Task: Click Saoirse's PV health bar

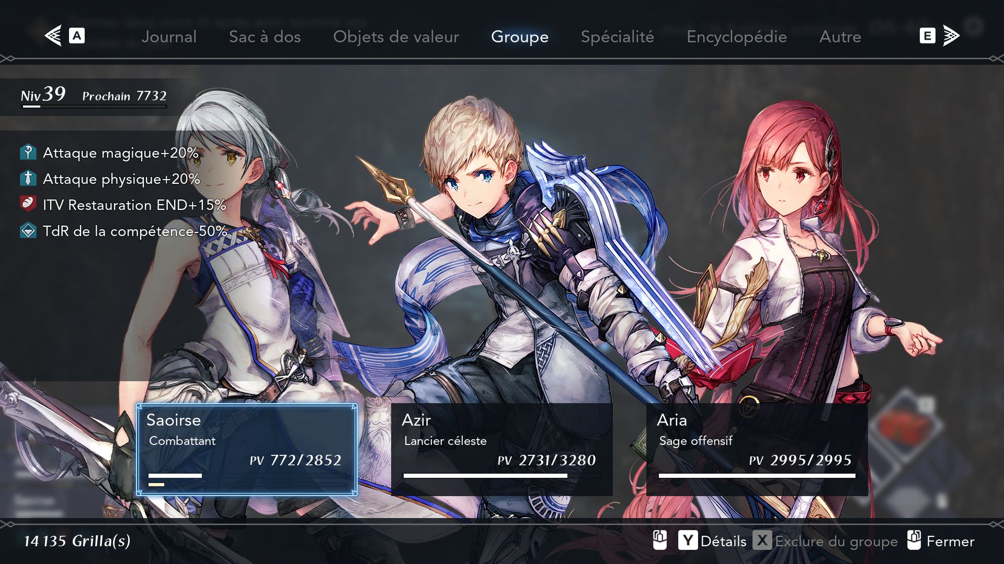Action: (248, 476)
